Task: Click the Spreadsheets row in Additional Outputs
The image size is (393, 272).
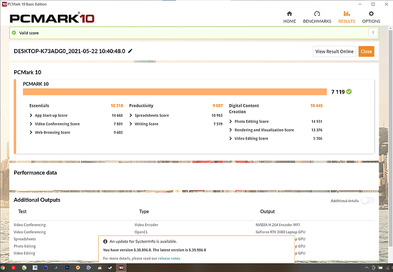Action: click(25, 239)
